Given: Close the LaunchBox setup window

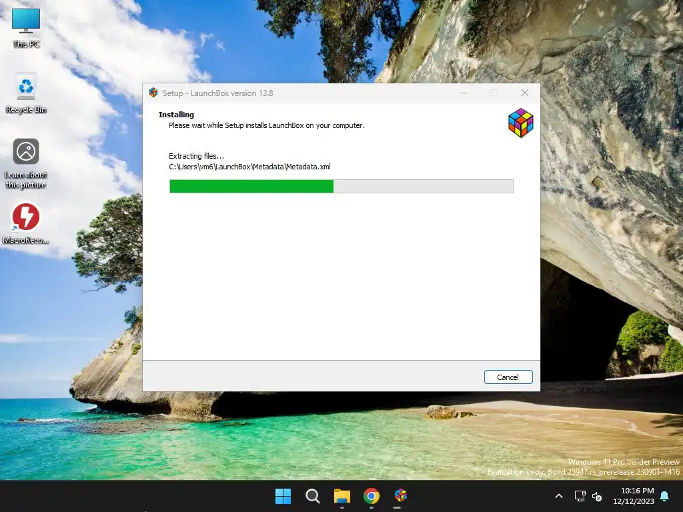Looking at the screenshot, I should 525,93.
